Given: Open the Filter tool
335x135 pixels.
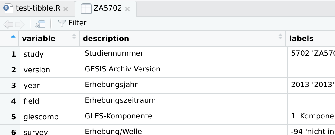Looking at the screenshot, I should [72, 23].
